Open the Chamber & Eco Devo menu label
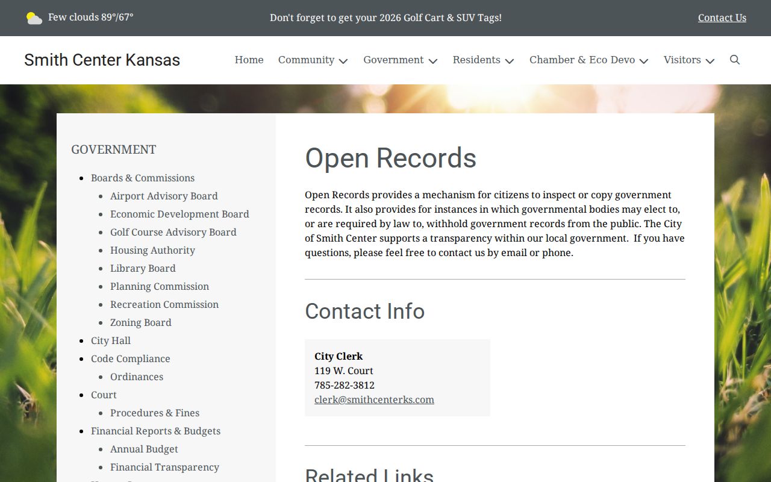 click(x=582, y=60)
